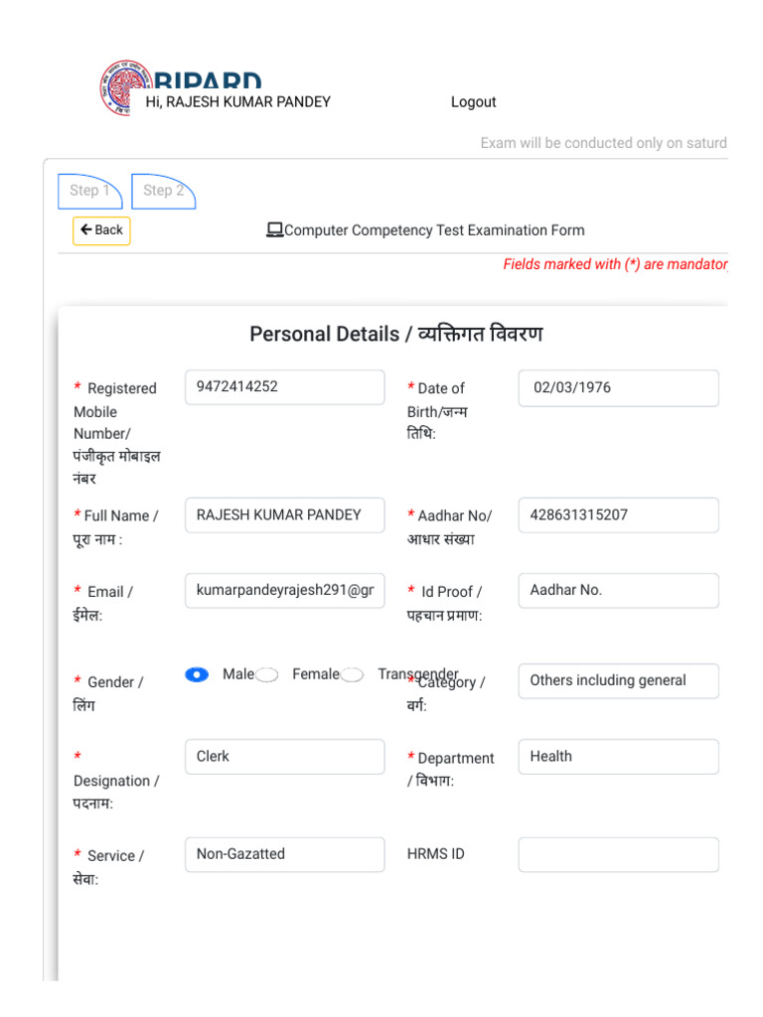Image resolution: width=763 pixels, height=1017 pixels.
Task: Focus the Full Name input field
Action: (284, 514)
